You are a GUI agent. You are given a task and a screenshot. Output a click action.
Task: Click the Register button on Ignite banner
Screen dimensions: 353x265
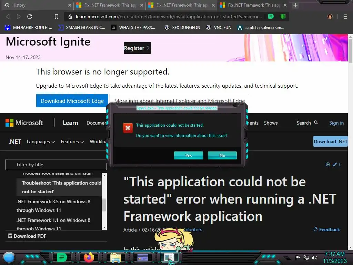137,48
